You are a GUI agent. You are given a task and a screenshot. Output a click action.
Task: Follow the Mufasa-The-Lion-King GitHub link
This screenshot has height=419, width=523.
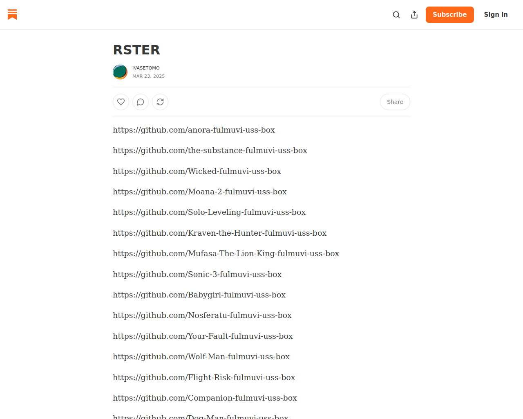pyautogui.click(x=226, y=254)
